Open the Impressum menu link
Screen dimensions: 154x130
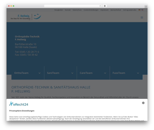click(104, 10)
